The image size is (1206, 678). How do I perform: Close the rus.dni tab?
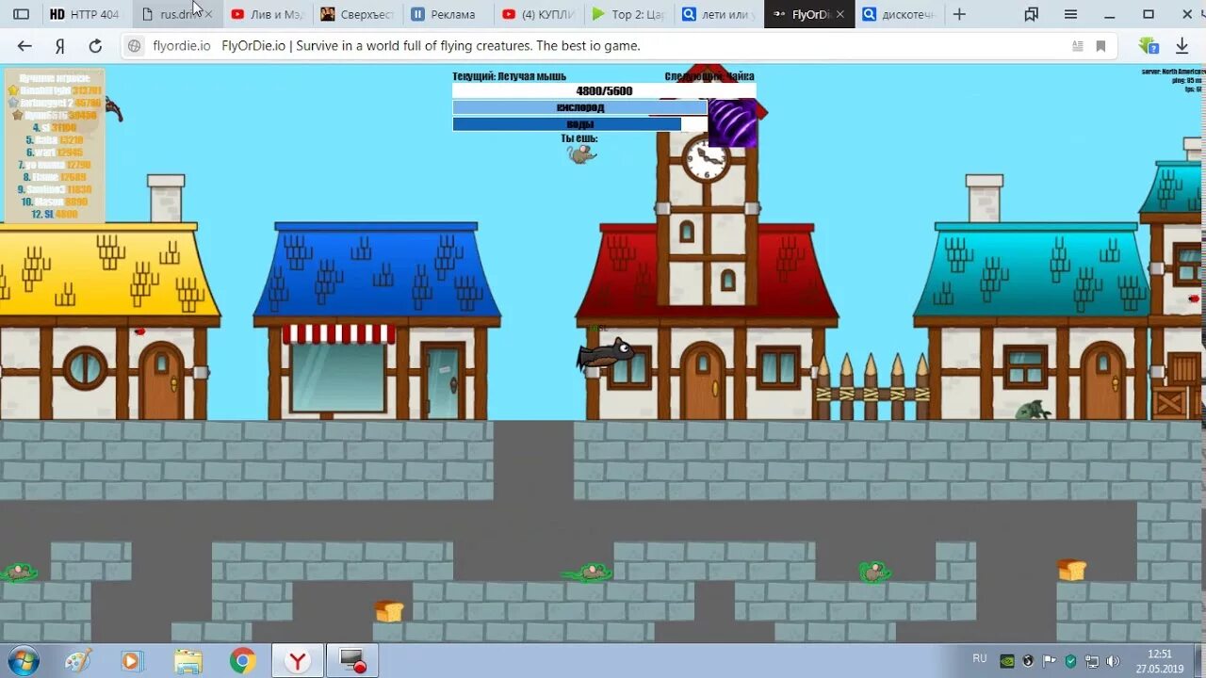tap(208, 14)
